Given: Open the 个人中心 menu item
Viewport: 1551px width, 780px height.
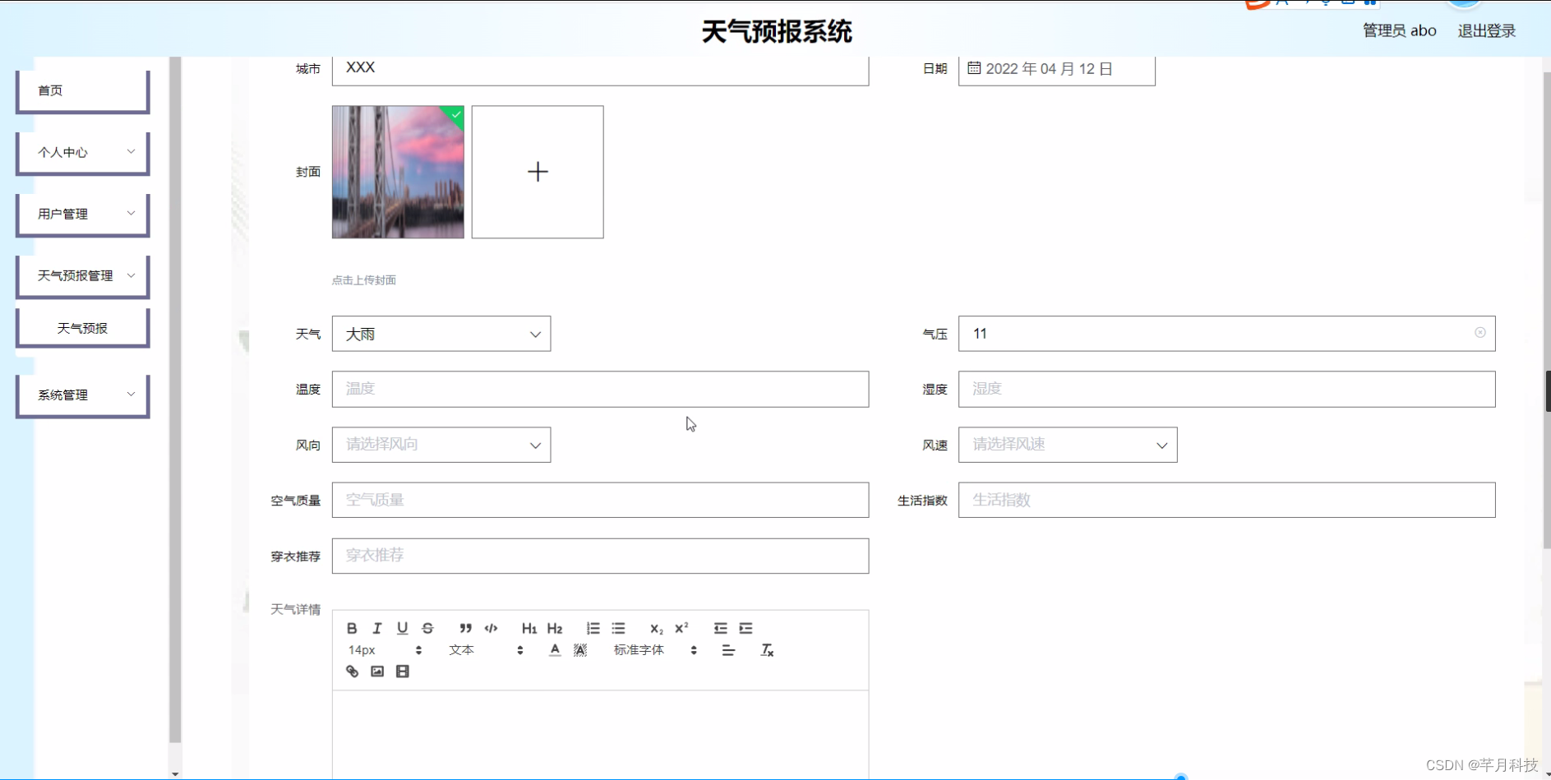Looking at the screenshot, I should point(82,152).
